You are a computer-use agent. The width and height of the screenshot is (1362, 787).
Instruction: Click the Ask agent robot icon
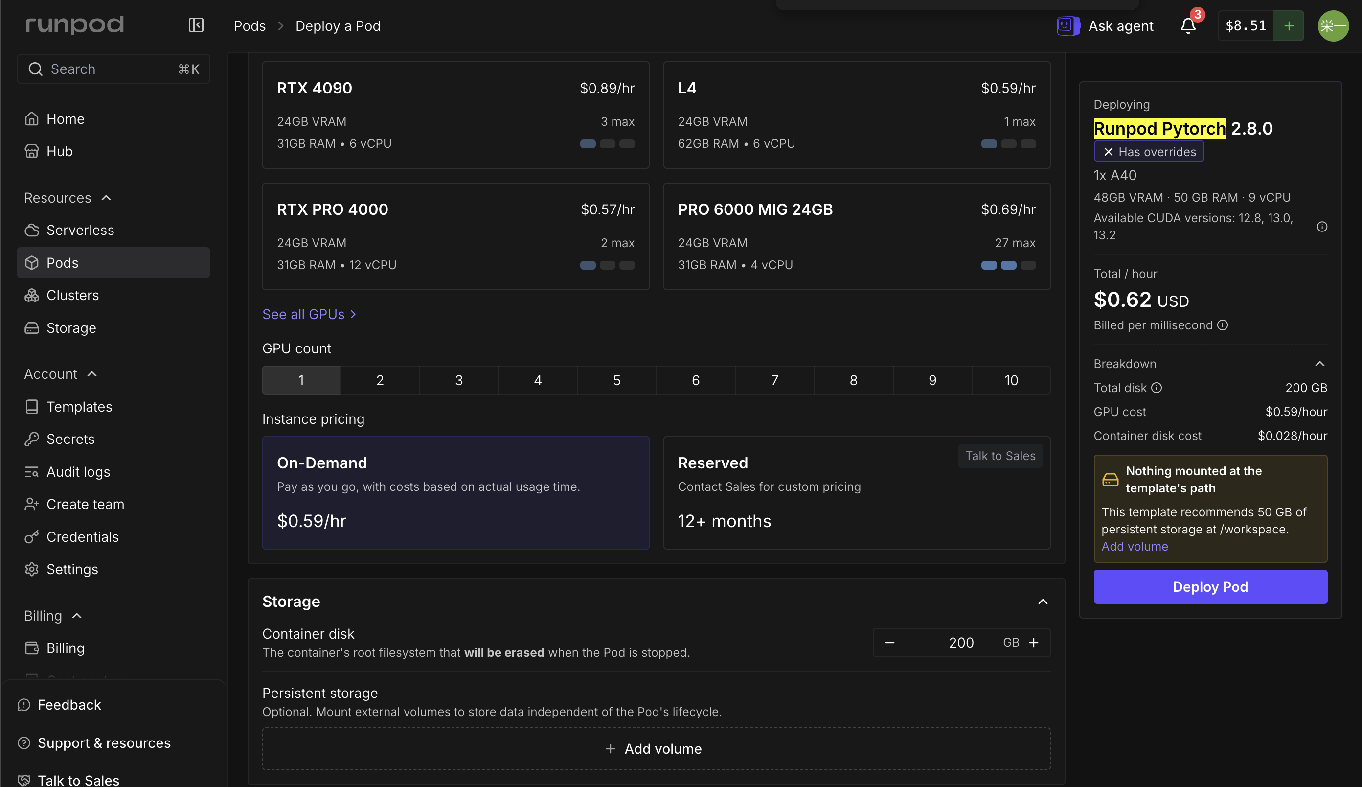[1068, 26]
